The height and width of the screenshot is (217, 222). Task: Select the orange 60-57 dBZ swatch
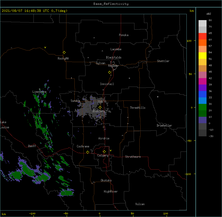coord(202,43)
